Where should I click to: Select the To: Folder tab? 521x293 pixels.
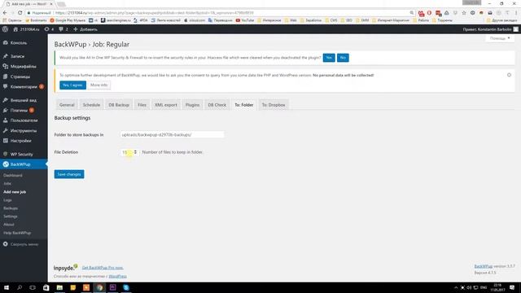[x=244, y=105]
